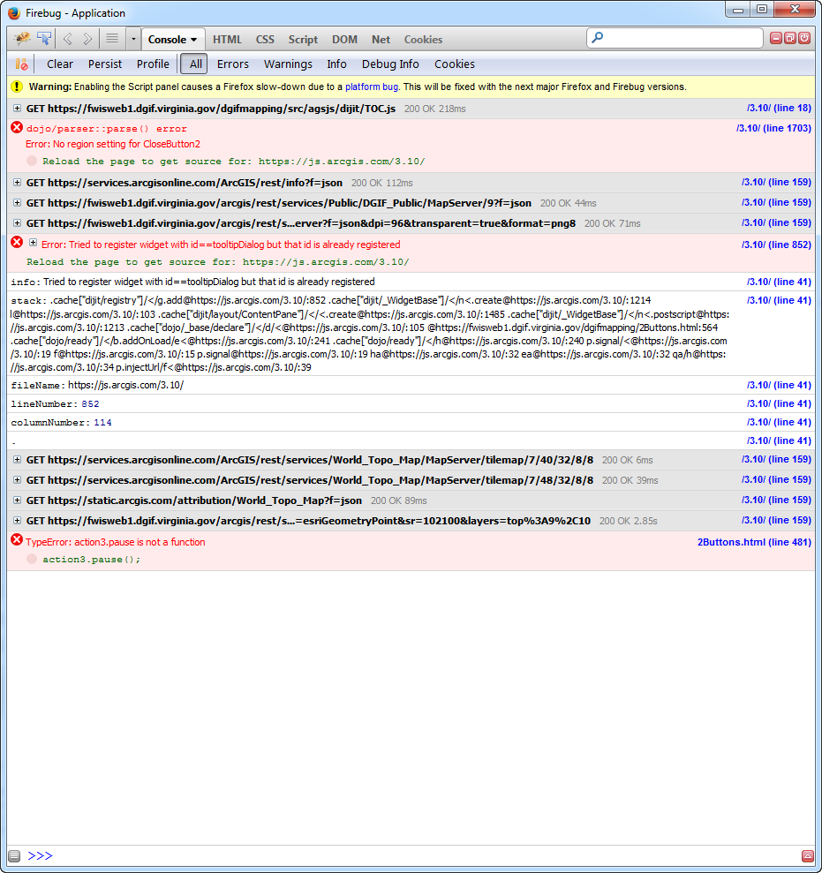The height and width of the screenshot is (873, 822).
Task: Open the small dropdown arrow beside command line icon
Action: point(133,39)
